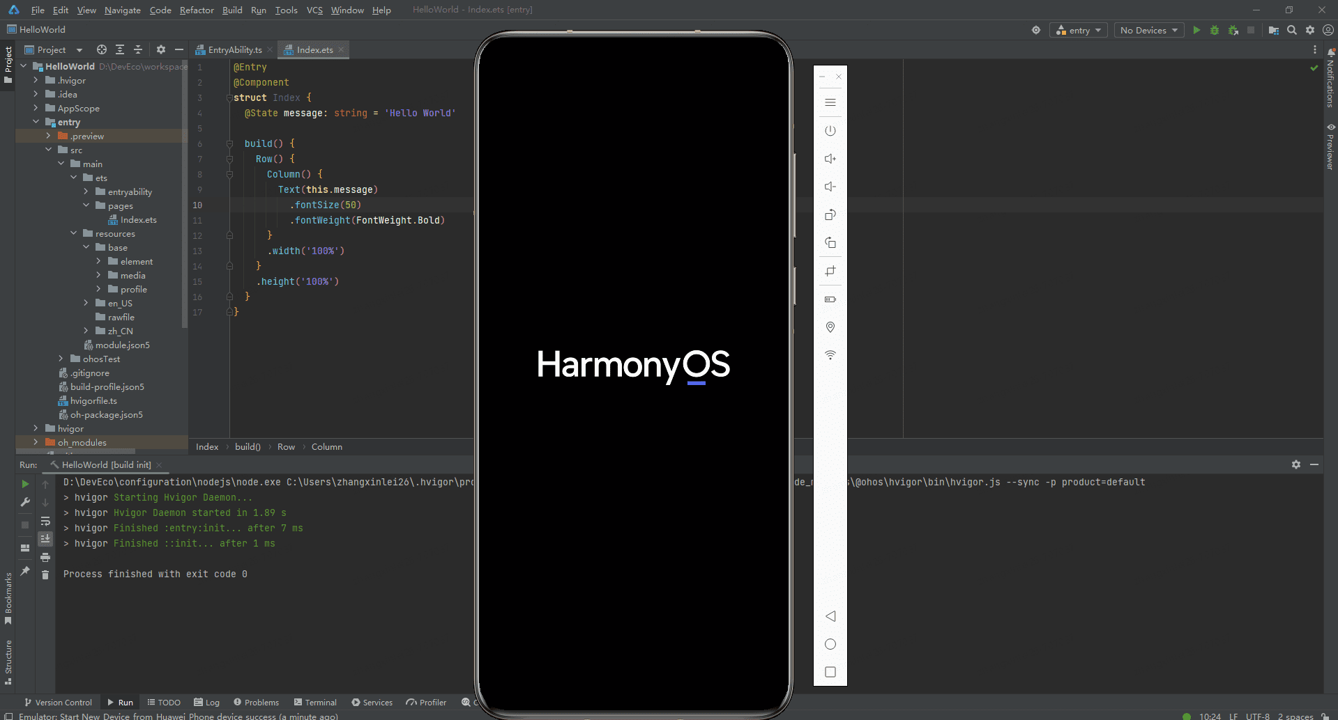The image size is (1338, 720).
Task: Switch to the EntryAbility.ts editor tab
Action: (234, 50)
